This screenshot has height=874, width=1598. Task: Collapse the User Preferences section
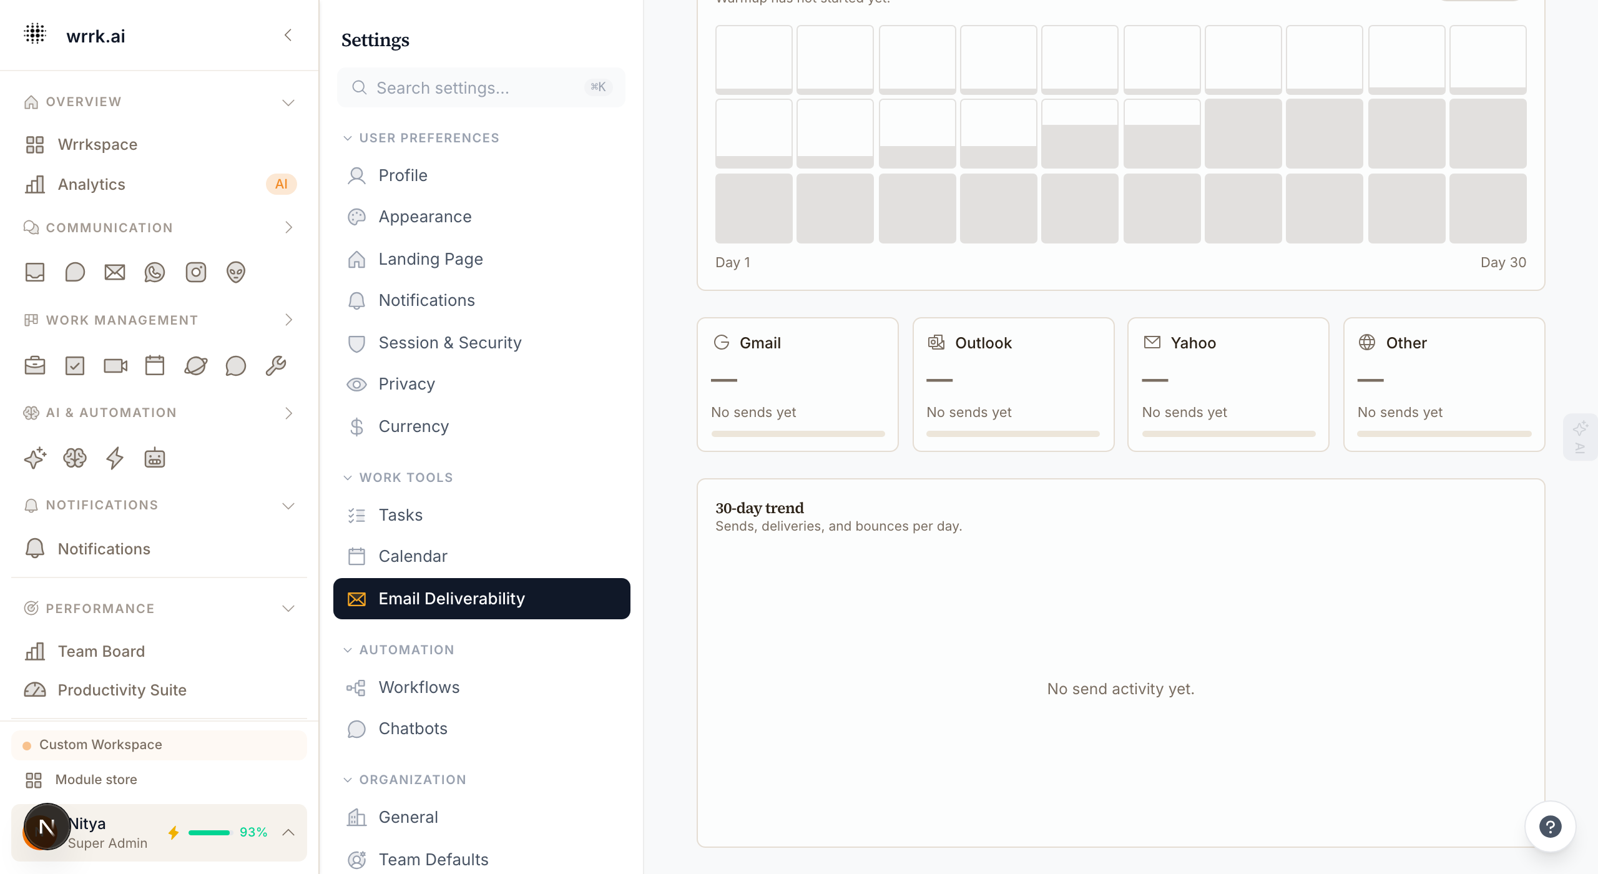point(348,138)
